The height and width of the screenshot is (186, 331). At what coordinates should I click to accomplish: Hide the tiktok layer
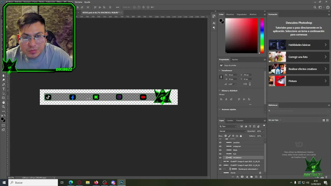pos(220,150)
